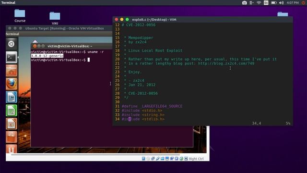Click 'Rather than put my write up' line
Image resolution: width=307 pixels, height=173 pixels.
[x=202, y=59]
